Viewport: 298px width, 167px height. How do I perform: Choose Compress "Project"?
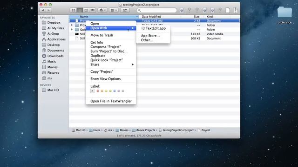[111, 47]
